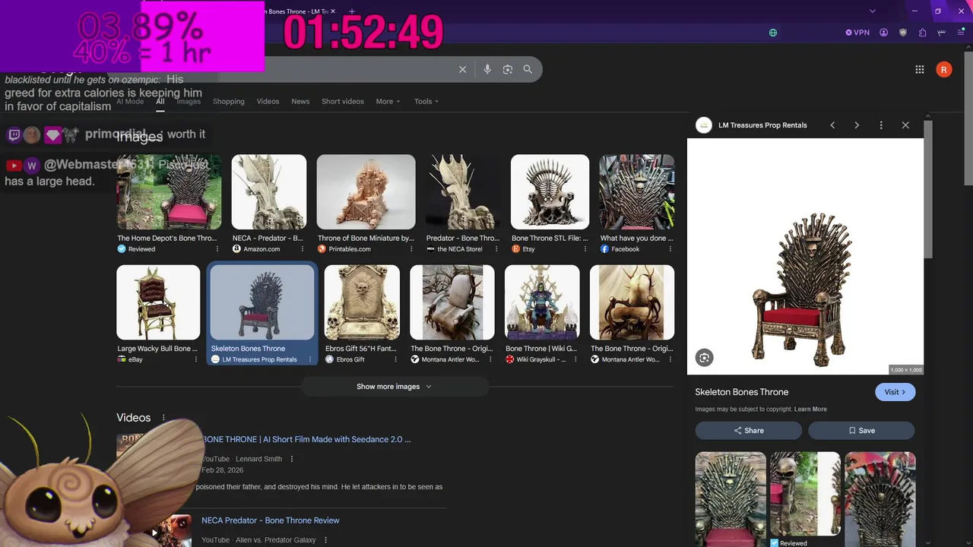This screenshot has height=547, width=973.
Task: Open a new browser tab
Action: point(351,11)
